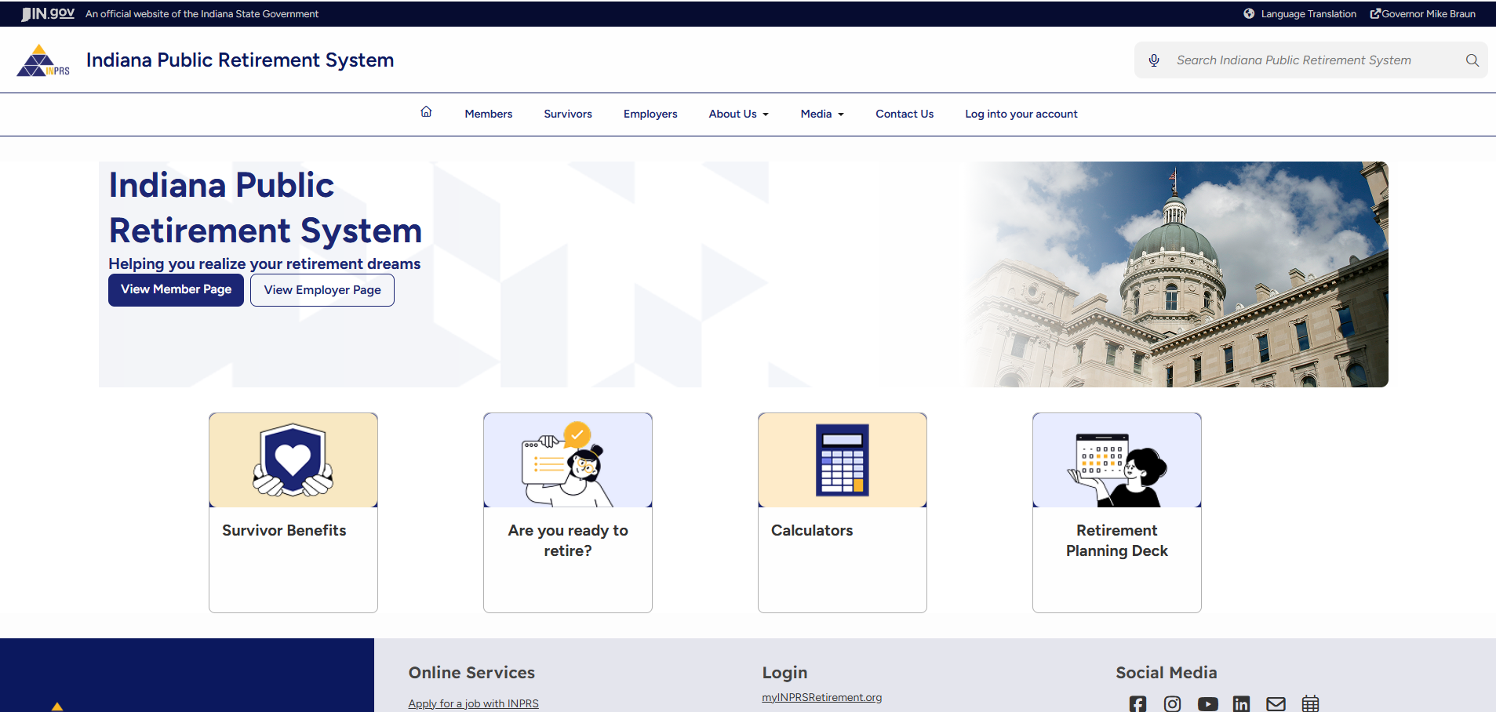Click the email envelope icon in Social Media
The width and height of the screenshot is (1496, 712).
[x=1276, y=704]
